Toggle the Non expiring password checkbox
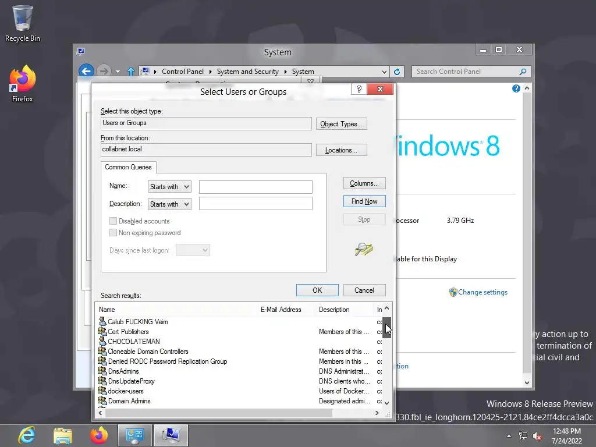The width and height of the screenshot is (596, 447). click(113, 233)
